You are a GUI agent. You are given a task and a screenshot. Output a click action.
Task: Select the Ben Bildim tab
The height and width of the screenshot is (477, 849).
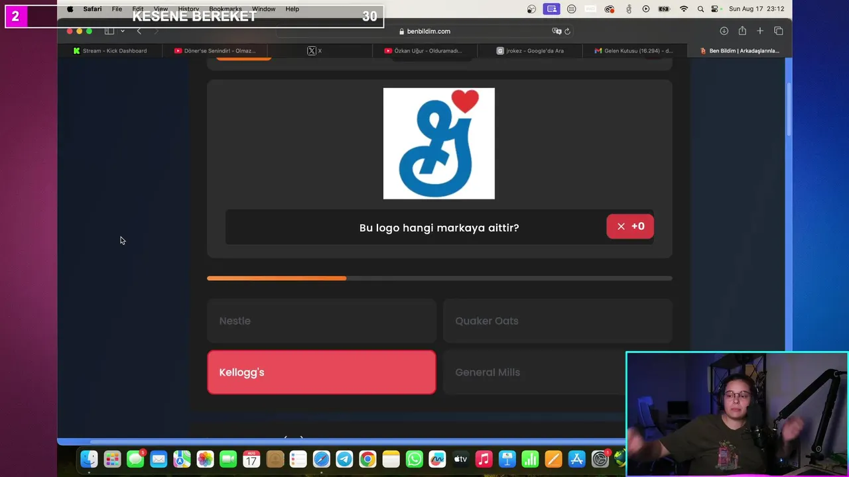(740, 50)
